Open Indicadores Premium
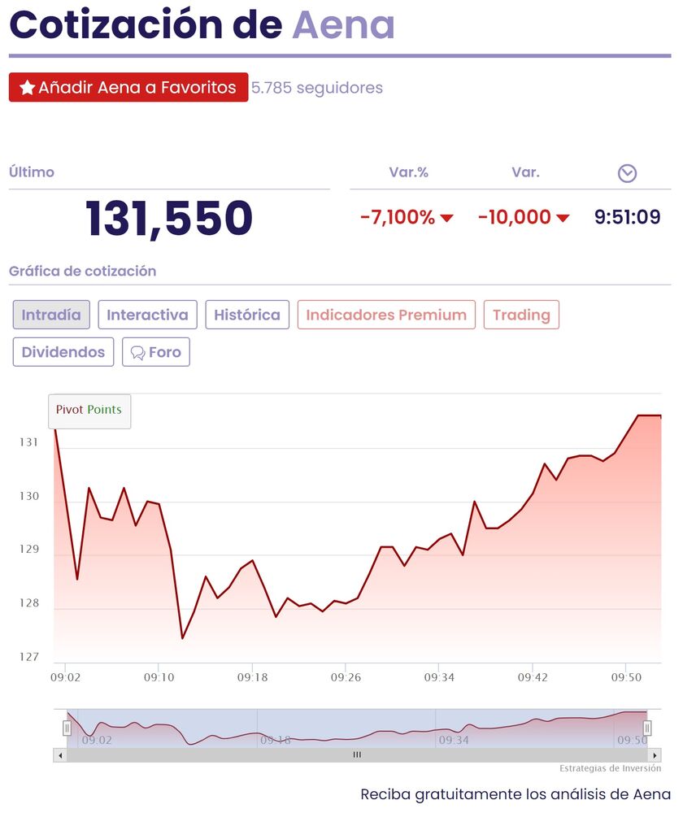 386,315
